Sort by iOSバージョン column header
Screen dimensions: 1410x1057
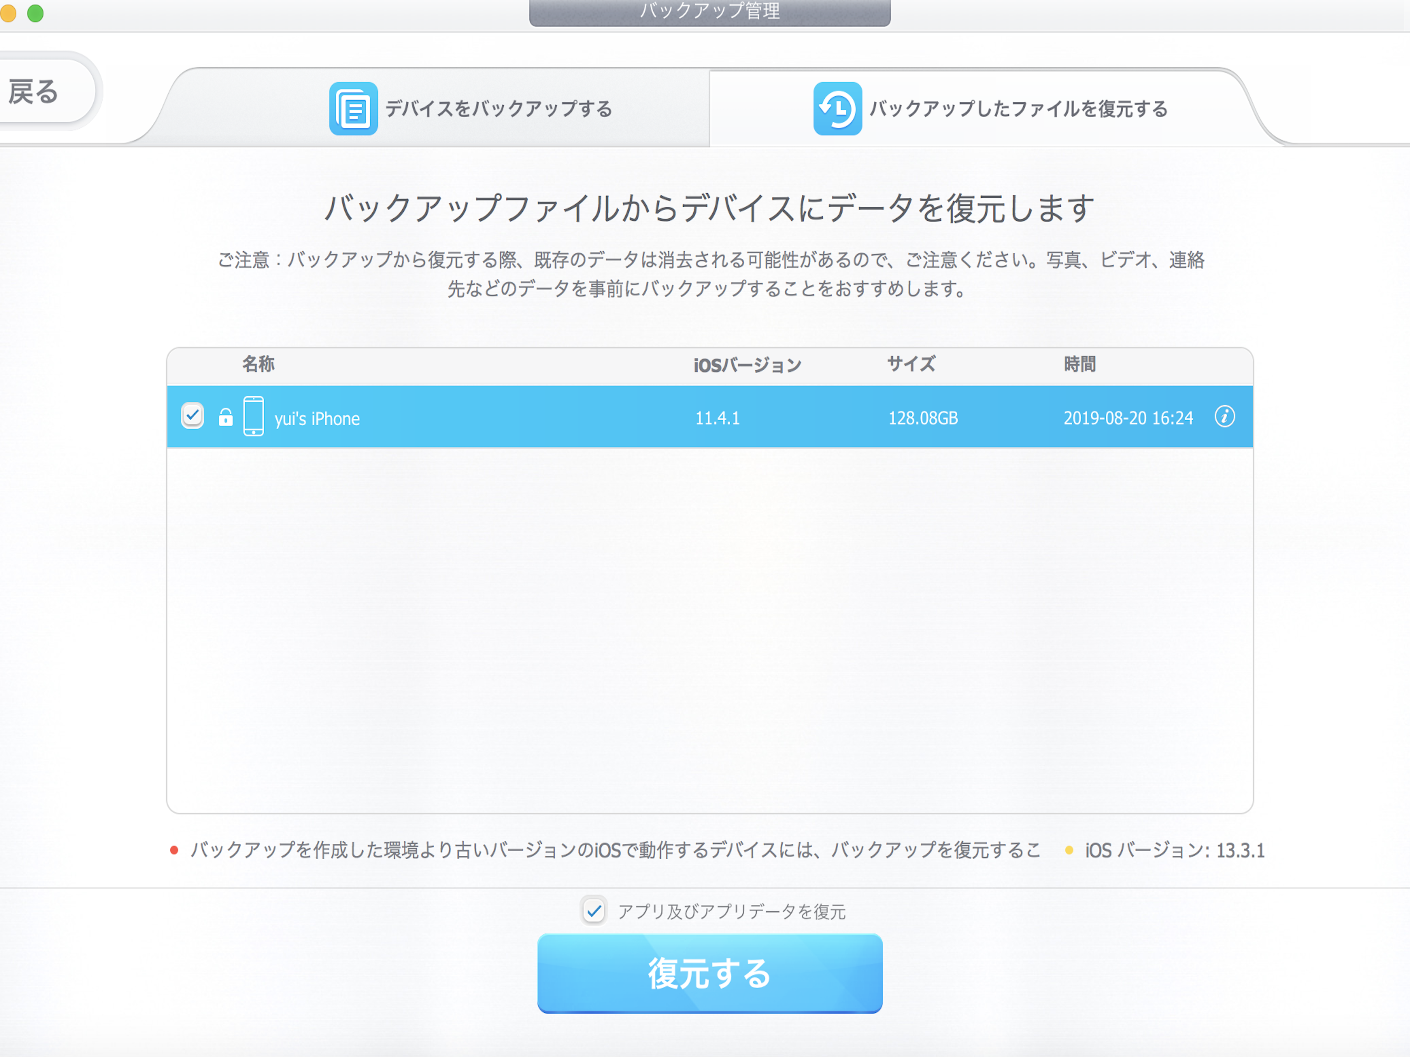coord(747,365)
